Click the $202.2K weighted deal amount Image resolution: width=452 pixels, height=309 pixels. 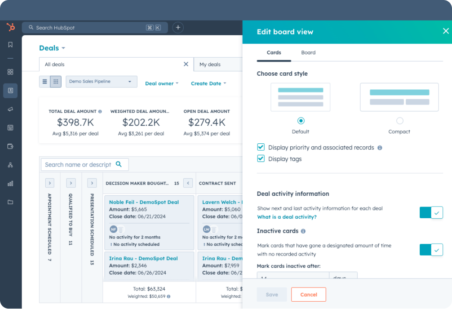coord(141,123)
